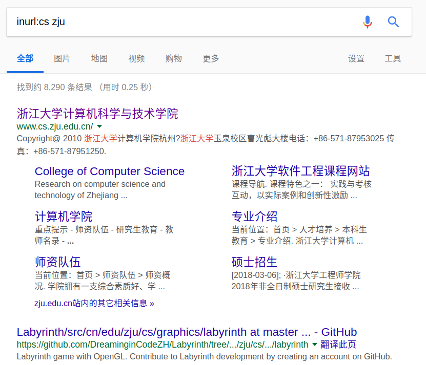Image resolution: width=426 pixels, height=365 pixels.
Task: Click the github.com DreaminginCodeZH green URL
Action: (163, 345)
